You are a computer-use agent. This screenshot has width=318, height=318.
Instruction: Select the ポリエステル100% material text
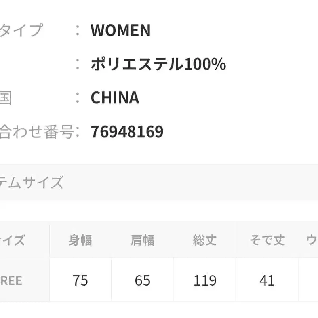[x=158, y=64]
